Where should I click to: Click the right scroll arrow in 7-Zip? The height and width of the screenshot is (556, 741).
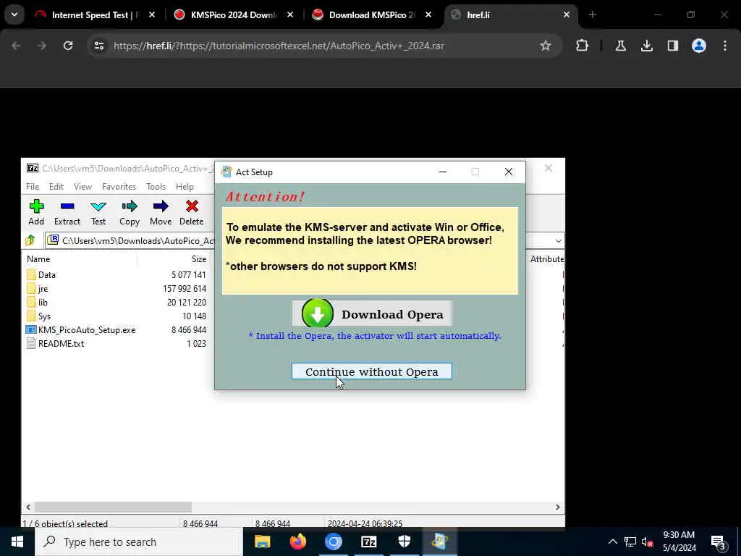coord(558,507)
